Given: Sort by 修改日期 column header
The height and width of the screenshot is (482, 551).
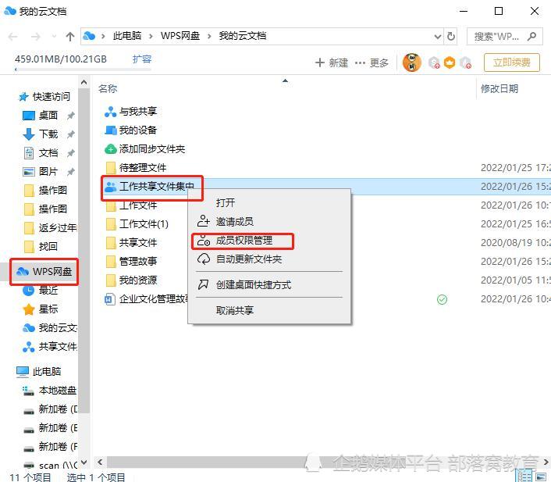Looking at the screenshot, I should click(499, 88).
